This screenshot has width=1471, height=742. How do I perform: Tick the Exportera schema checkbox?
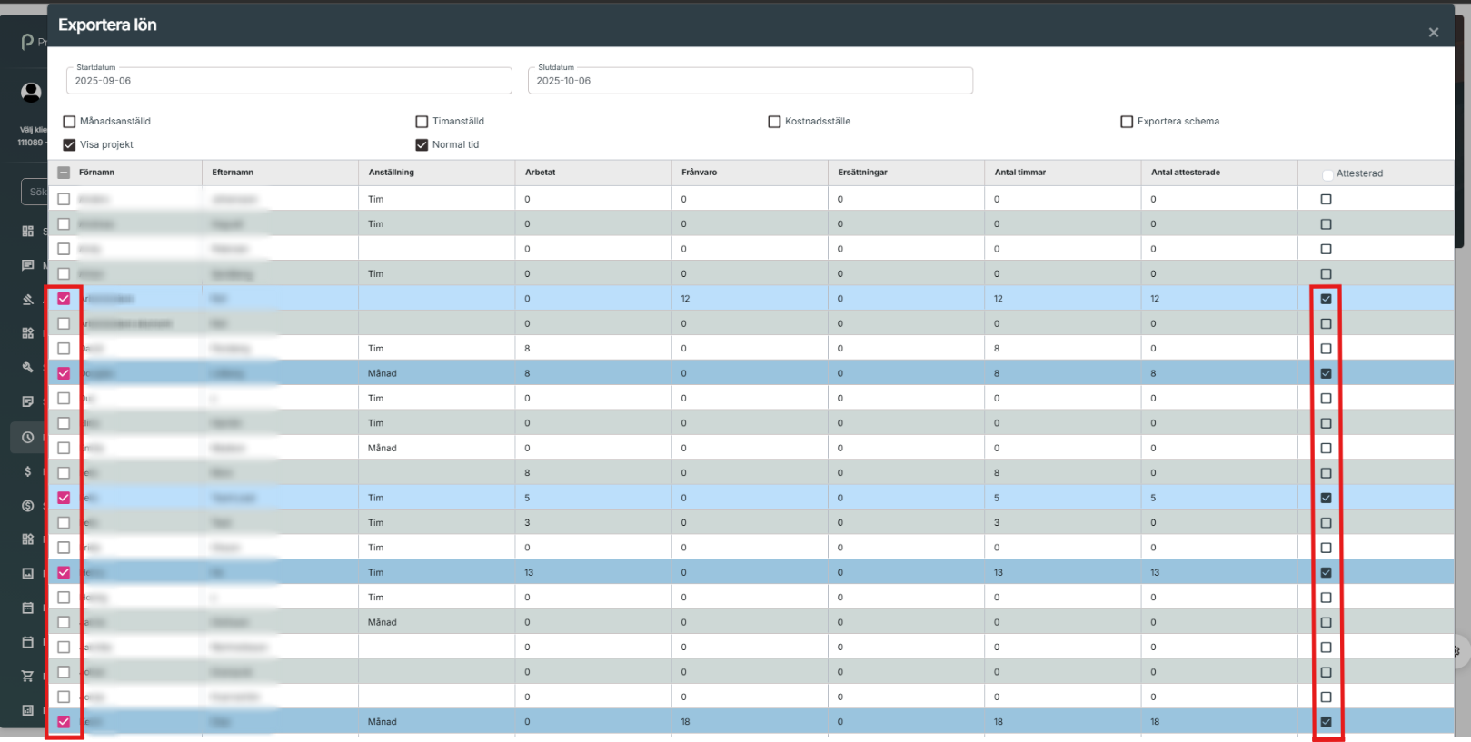pos(1127,122)
